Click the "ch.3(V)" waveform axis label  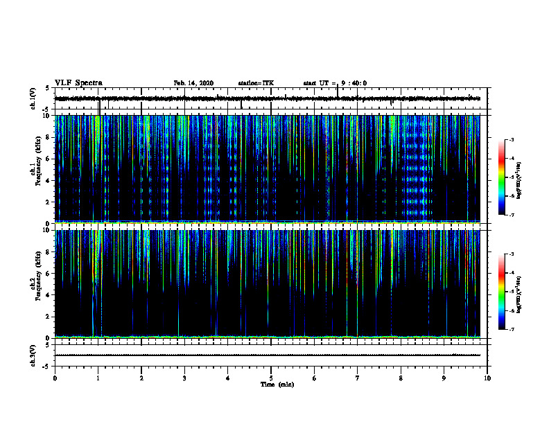pyautogui.click(x=33, y=355)
